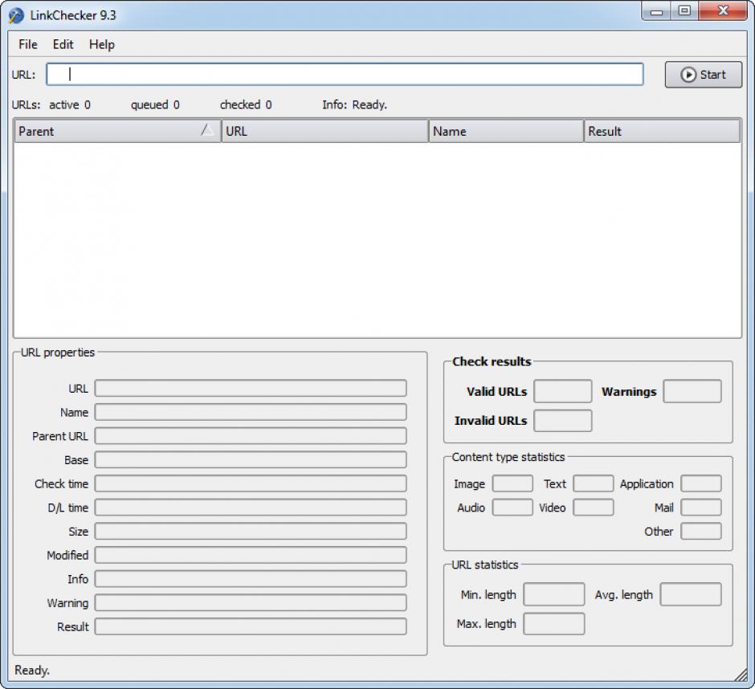Click the Valid URLs count box
The width and height of the screenshot is (755, 689).
563,391
